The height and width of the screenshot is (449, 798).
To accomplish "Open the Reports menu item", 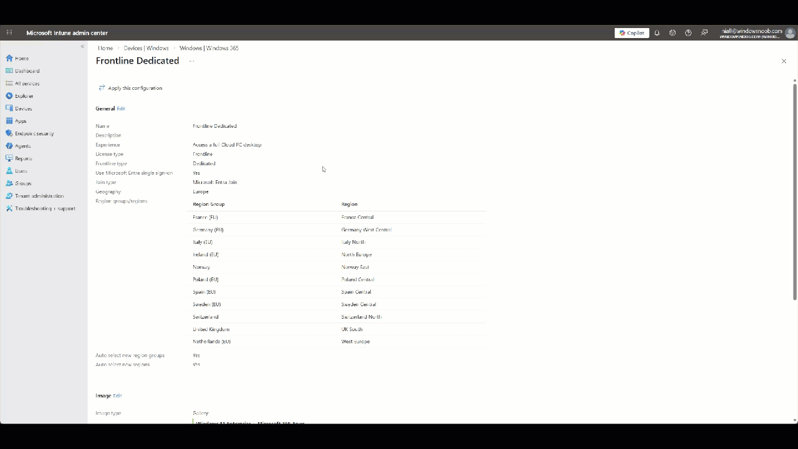I will pos(23,158).
